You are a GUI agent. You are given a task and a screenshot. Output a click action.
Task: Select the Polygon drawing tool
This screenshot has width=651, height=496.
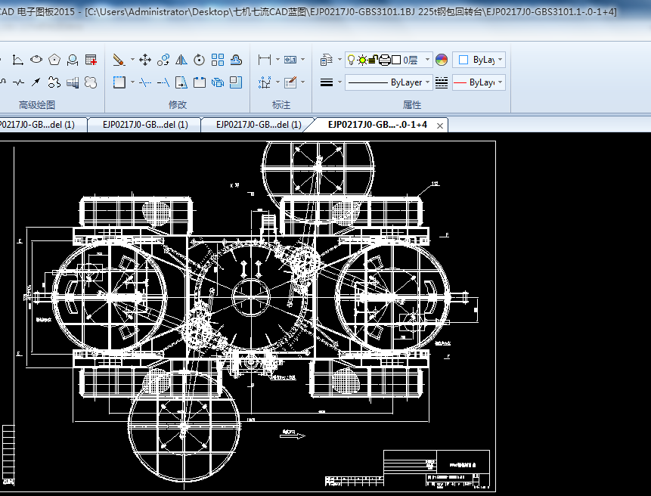[x=54, y=60]
